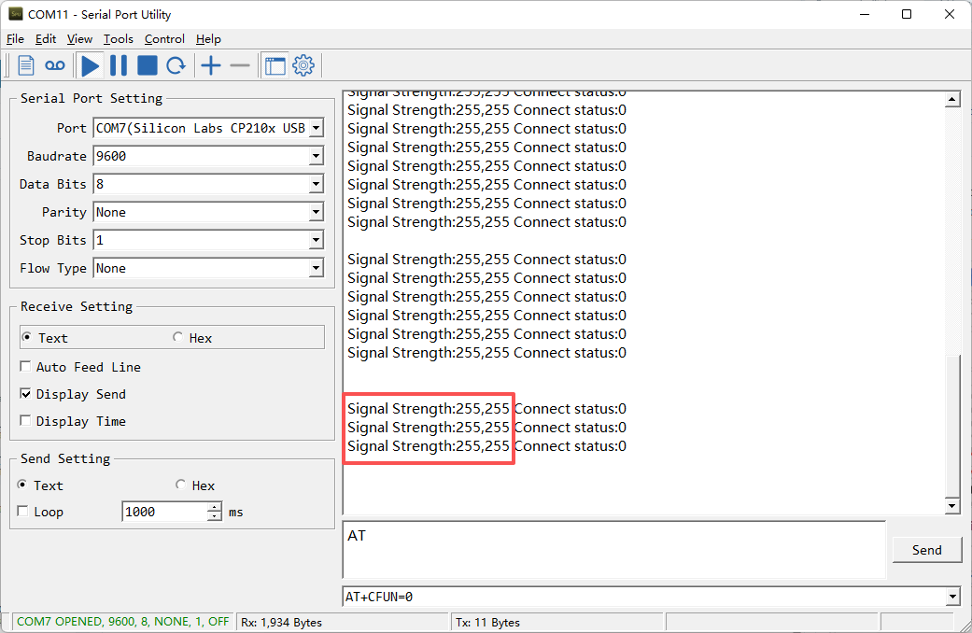The height and width of the screenshot is (633, 972).
Task: Open the Stop Bits dropdown
Action: [317, 240]
